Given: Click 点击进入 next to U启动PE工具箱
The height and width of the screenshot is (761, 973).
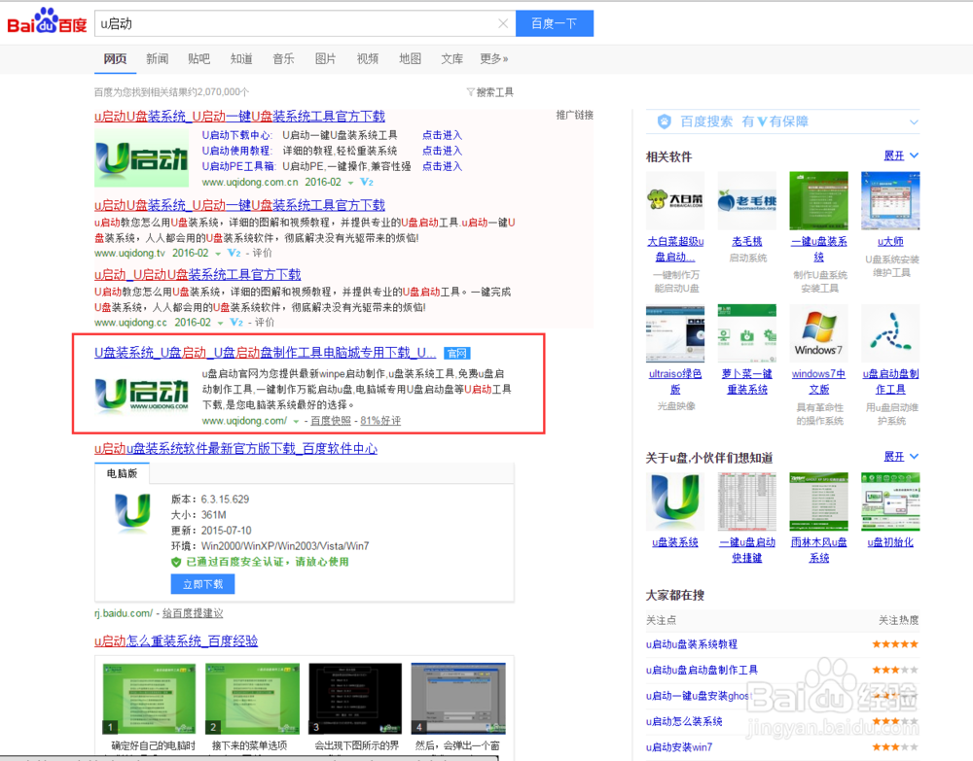Looking at the screenshot, I should [x=443, y=166].
